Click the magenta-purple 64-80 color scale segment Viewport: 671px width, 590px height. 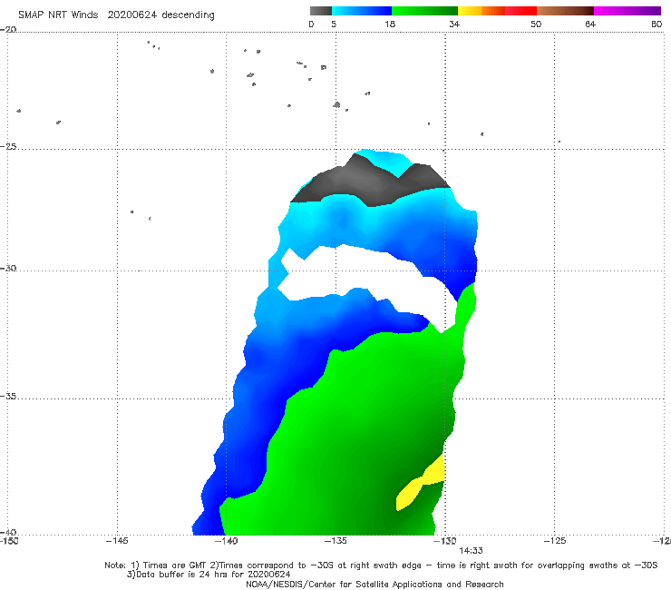pyautogui.click(x=627, y=11)
